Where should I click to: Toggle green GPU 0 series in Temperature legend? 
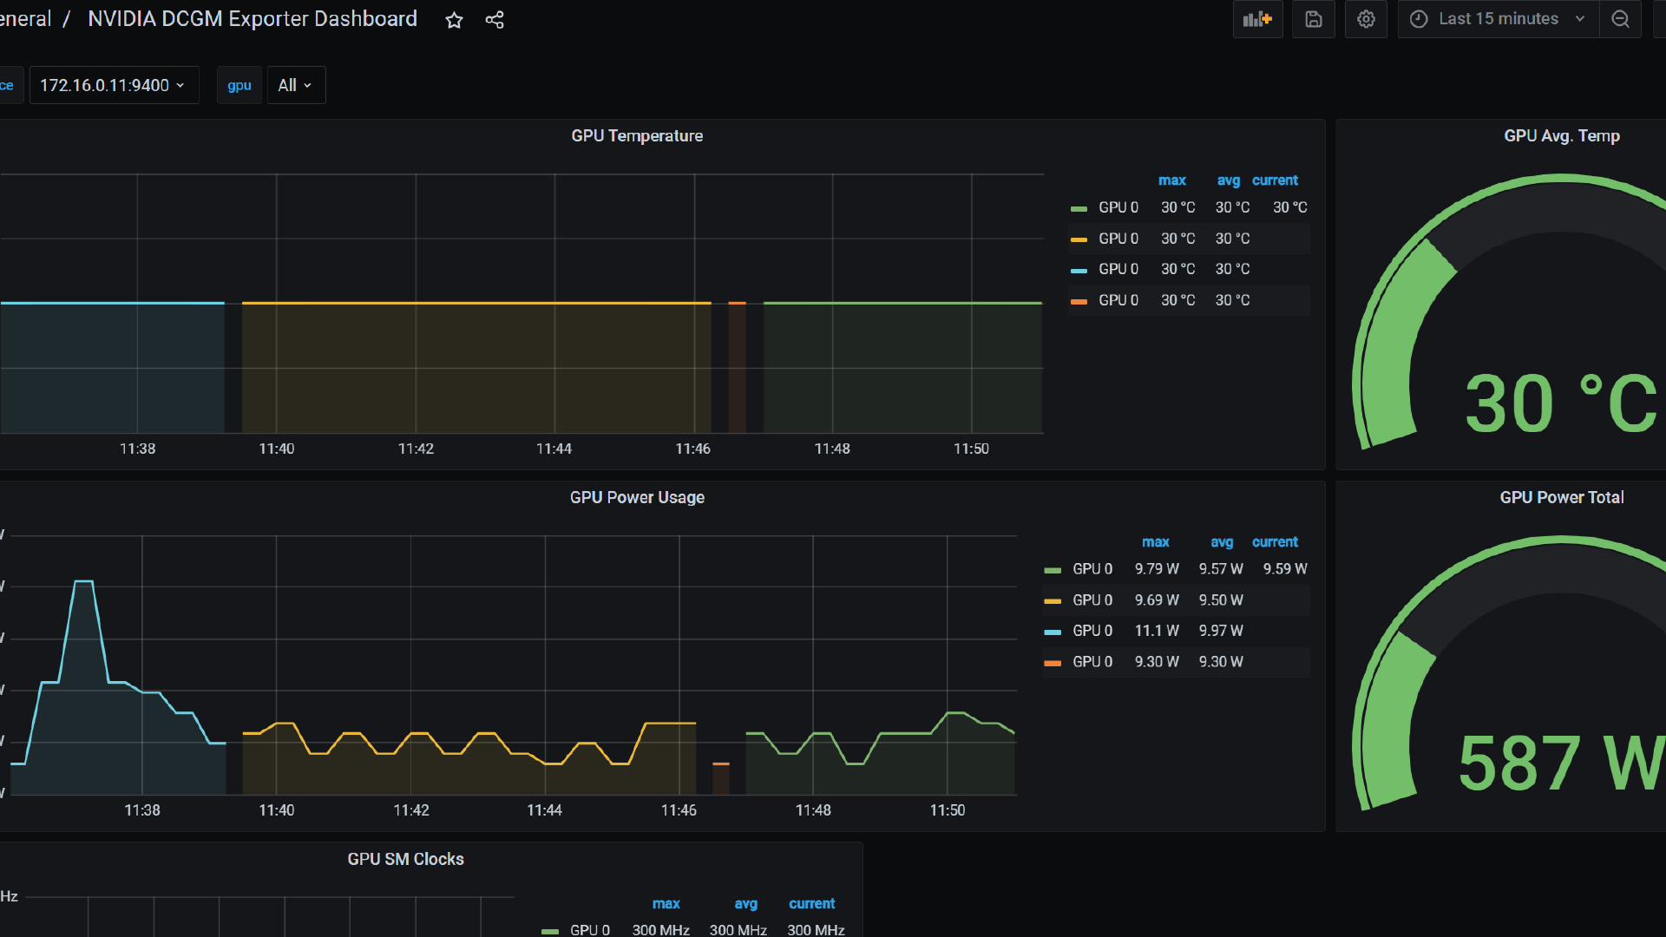1118,207
